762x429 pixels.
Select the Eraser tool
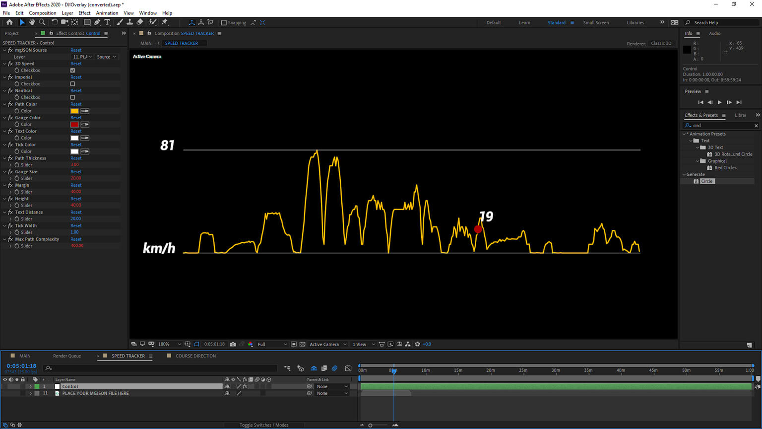point(140,22)
